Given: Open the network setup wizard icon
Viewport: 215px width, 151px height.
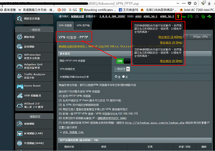Looking at the screenshot, I should tap(20, 19).
